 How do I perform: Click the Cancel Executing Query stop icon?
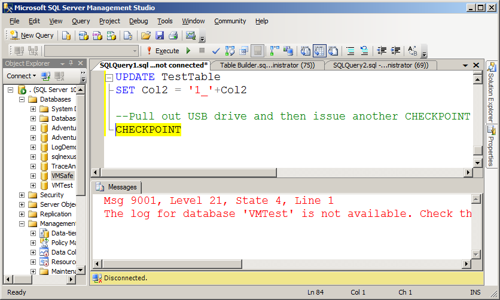point(202,50)
